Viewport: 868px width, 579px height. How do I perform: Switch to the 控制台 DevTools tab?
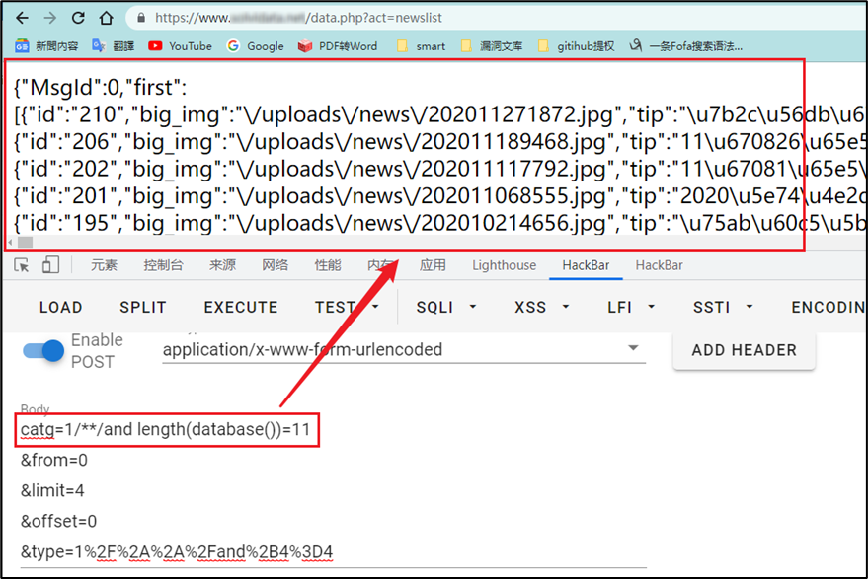coord(163,265)
